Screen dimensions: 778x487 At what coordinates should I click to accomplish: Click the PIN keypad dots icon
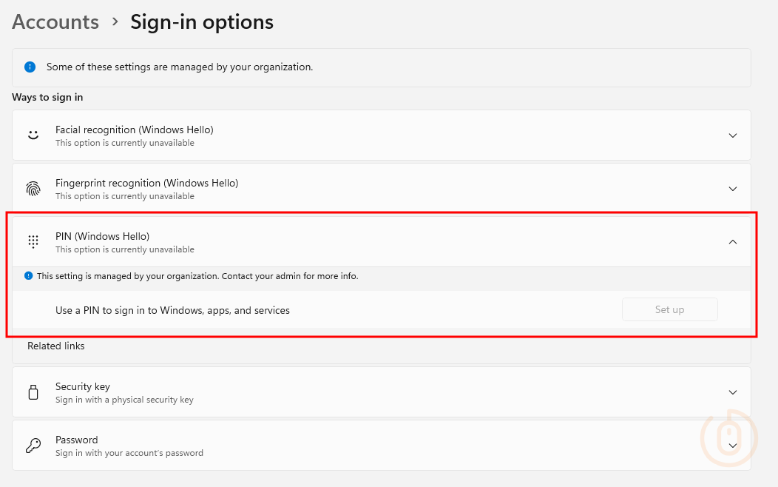pos(33,242)
